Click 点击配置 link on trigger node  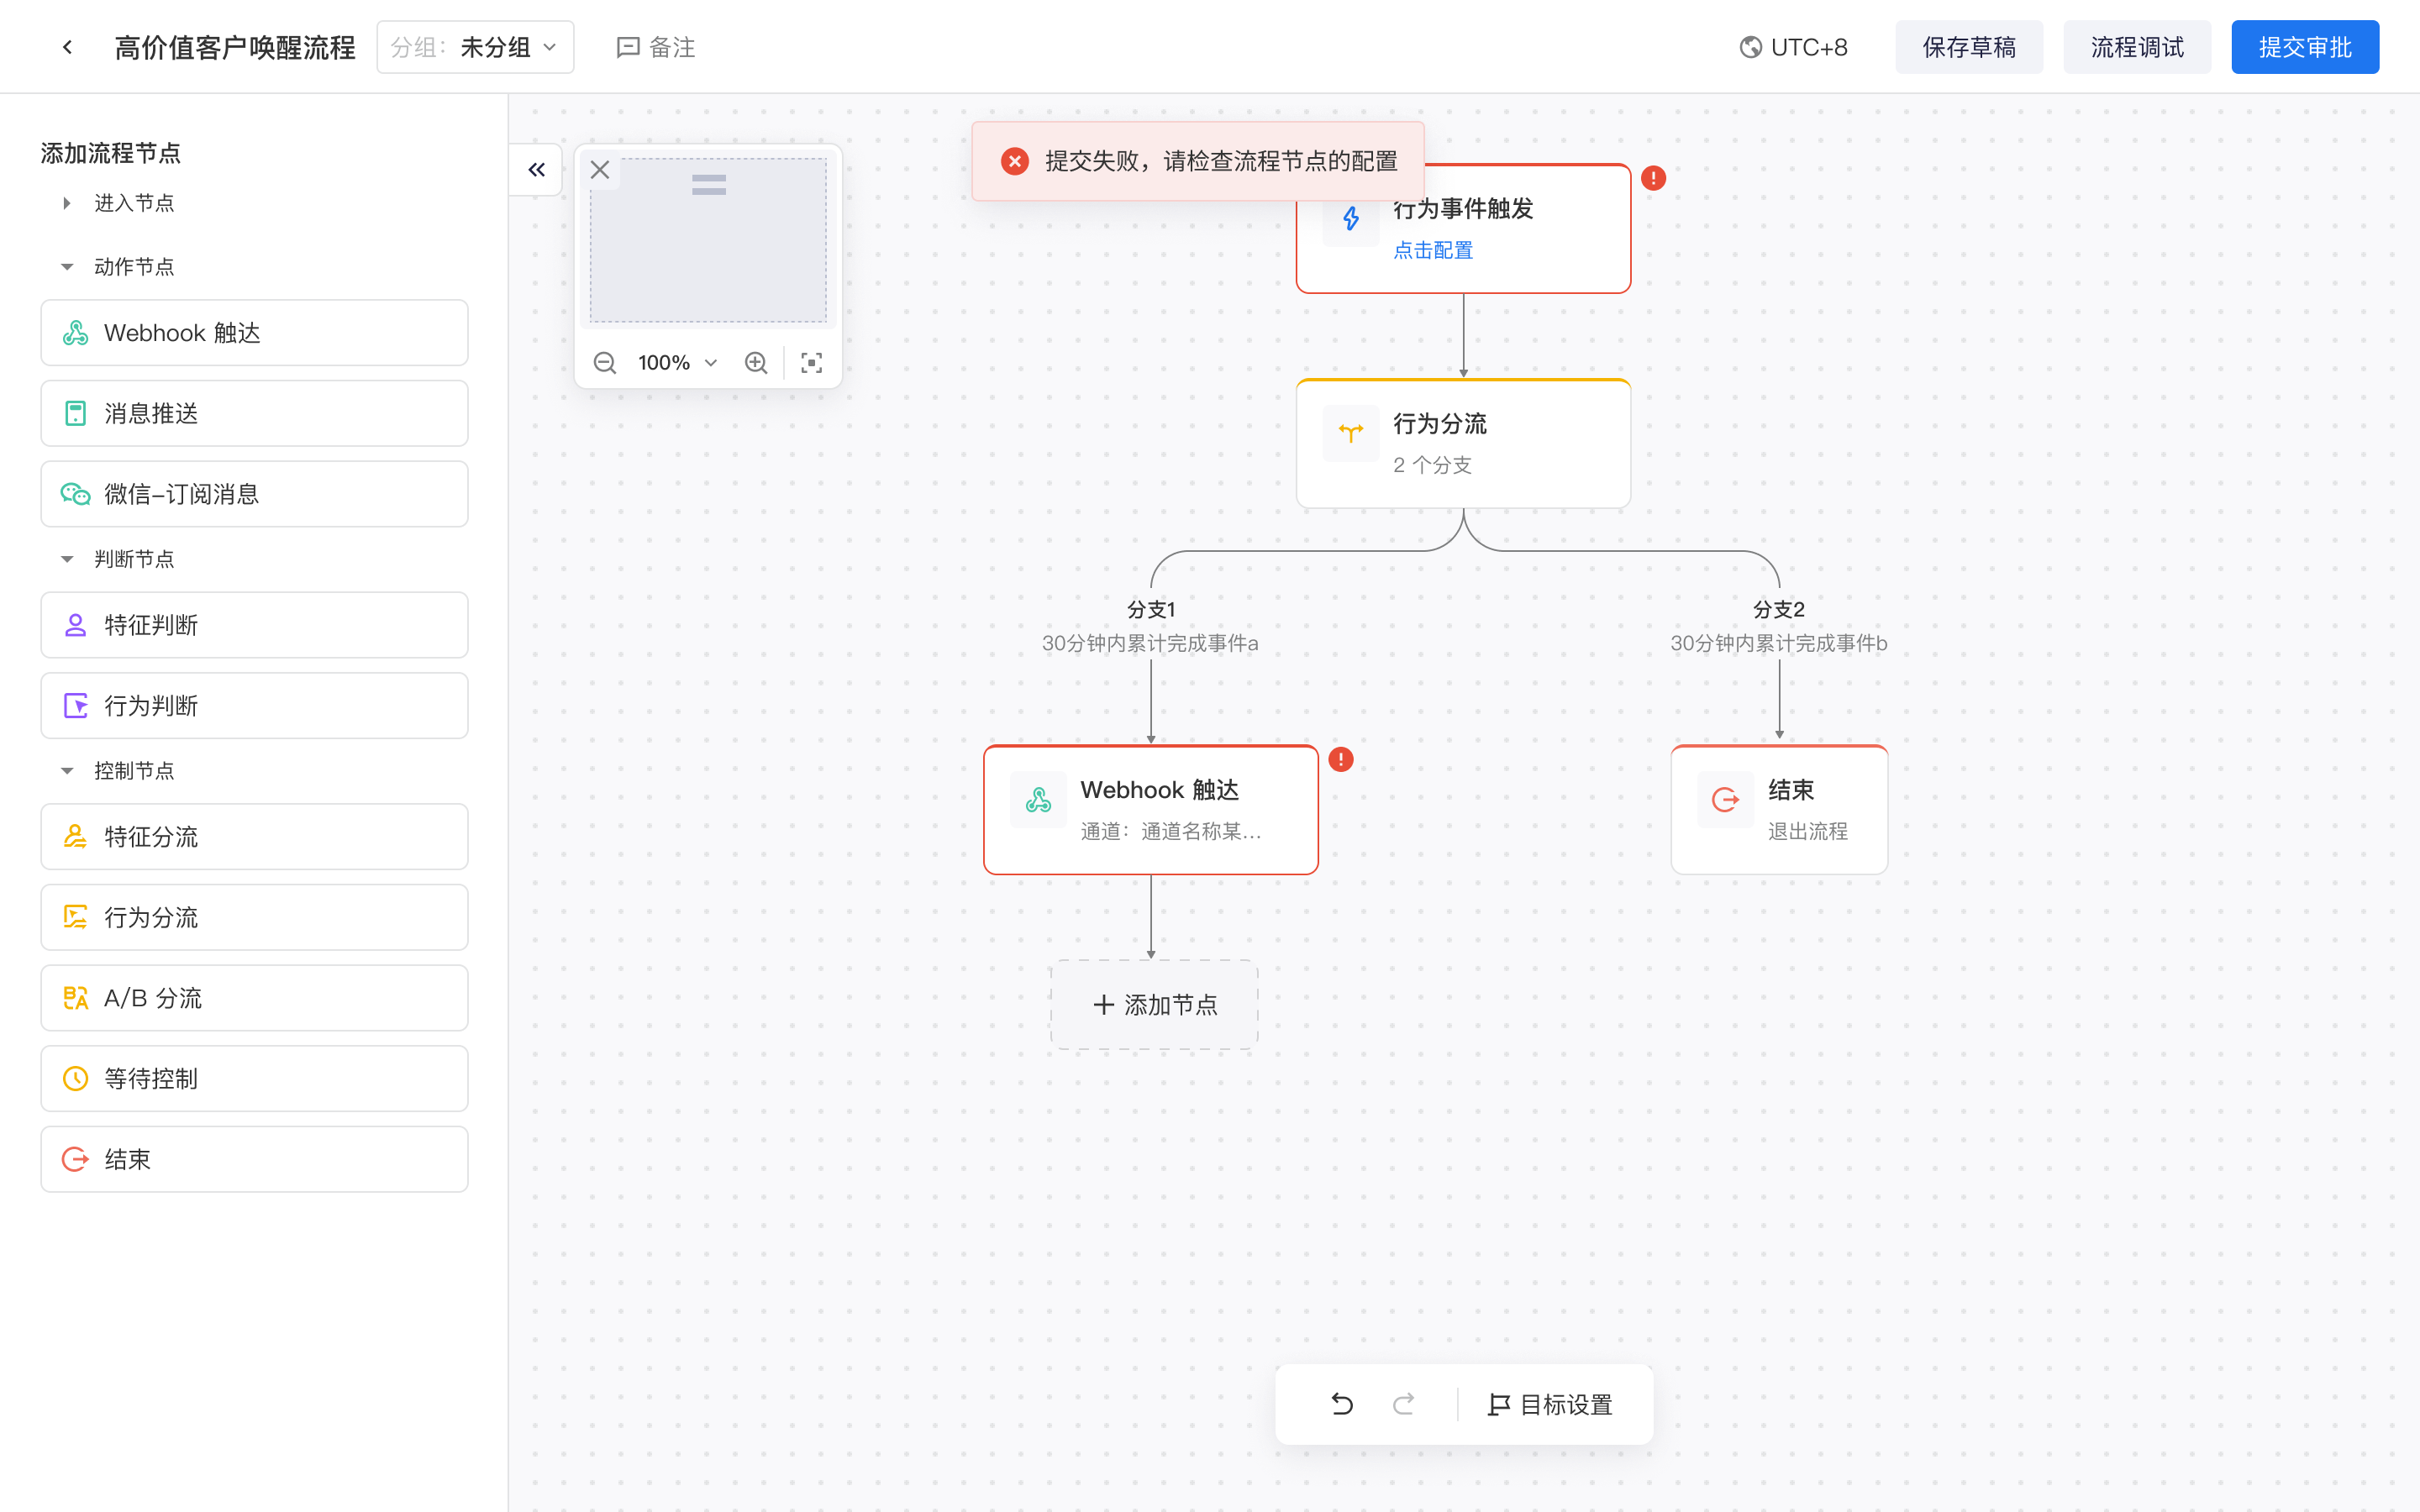[x=1433, y=250]
